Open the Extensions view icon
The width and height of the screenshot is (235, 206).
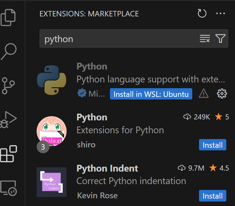click(x=9, y=154)
